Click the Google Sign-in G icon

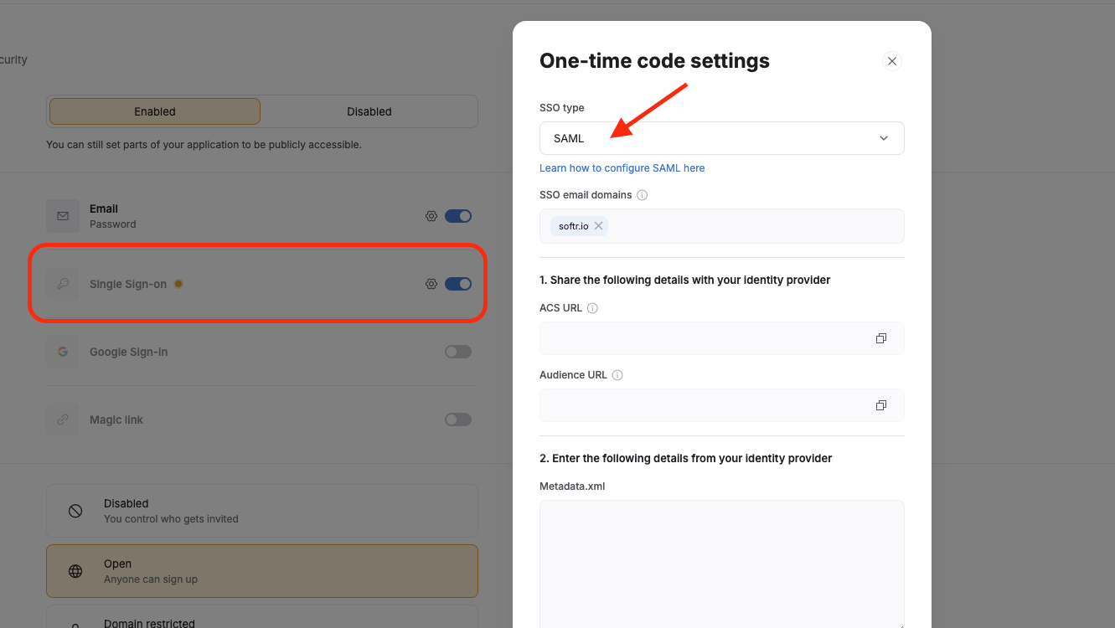pos(62,351)
